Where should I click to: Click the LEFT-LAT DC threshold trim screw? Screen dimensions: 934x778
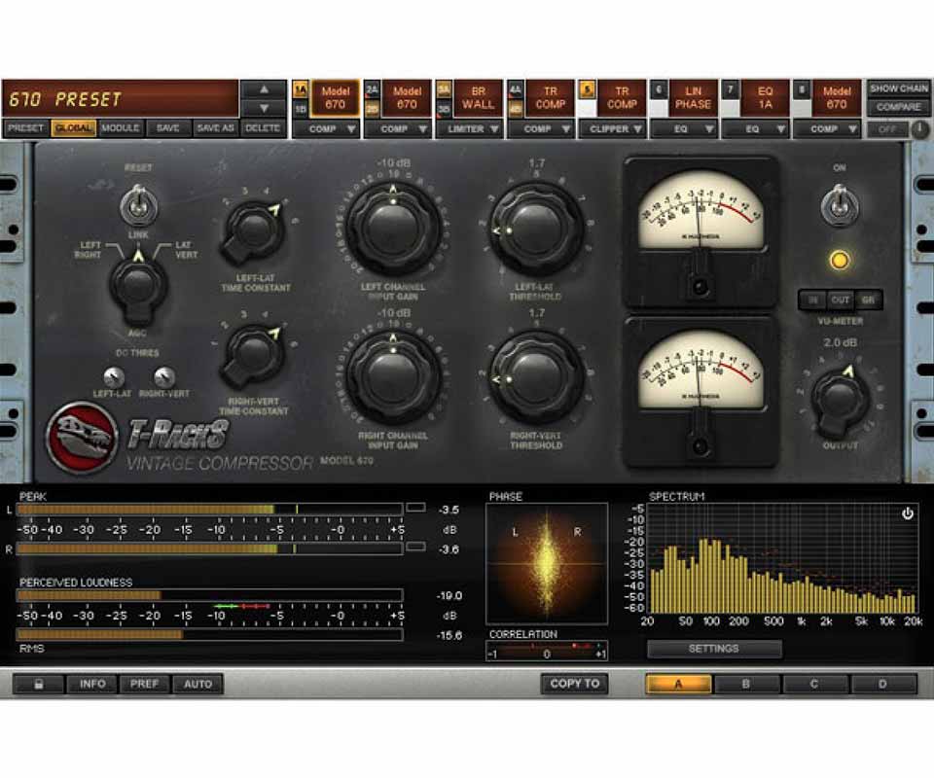point(114,377)
